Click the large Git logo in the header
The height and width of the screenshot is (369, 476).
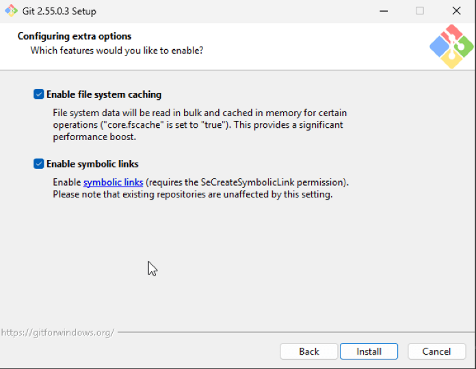(x=451, y=46)
